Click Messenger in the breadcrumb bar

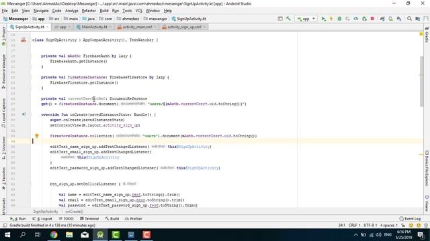click(x=15, y=19)
